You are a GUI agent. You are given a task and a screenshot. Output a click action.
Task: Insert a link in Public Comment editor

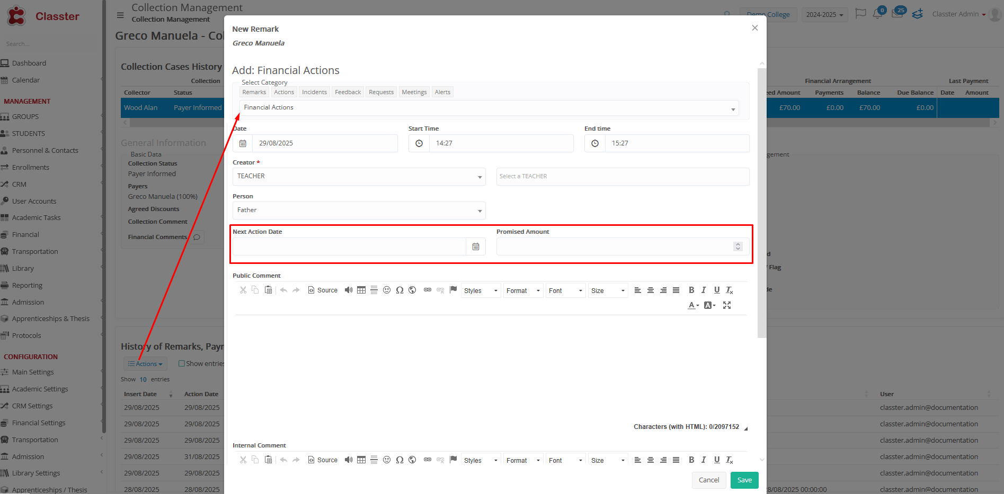click(427, 290)
